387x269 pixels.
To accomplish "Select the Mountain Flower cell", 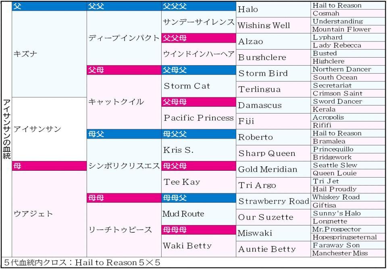I will pyautogui.click(x=348, y=29).
